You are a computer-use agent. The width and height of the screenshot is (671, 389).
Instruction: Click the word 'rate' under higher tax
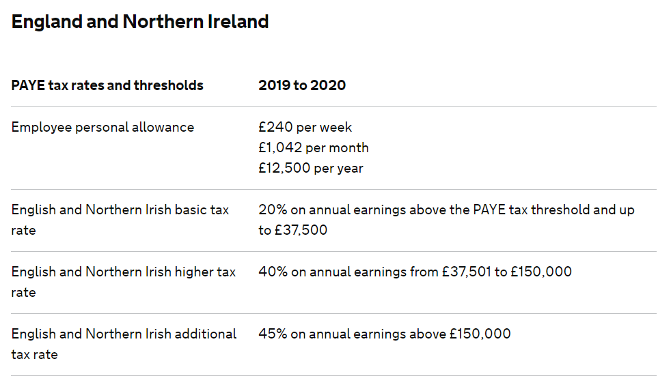(x=23, y=293)
